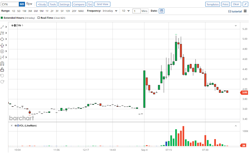Open the Tools button

(x=53, y=4)
